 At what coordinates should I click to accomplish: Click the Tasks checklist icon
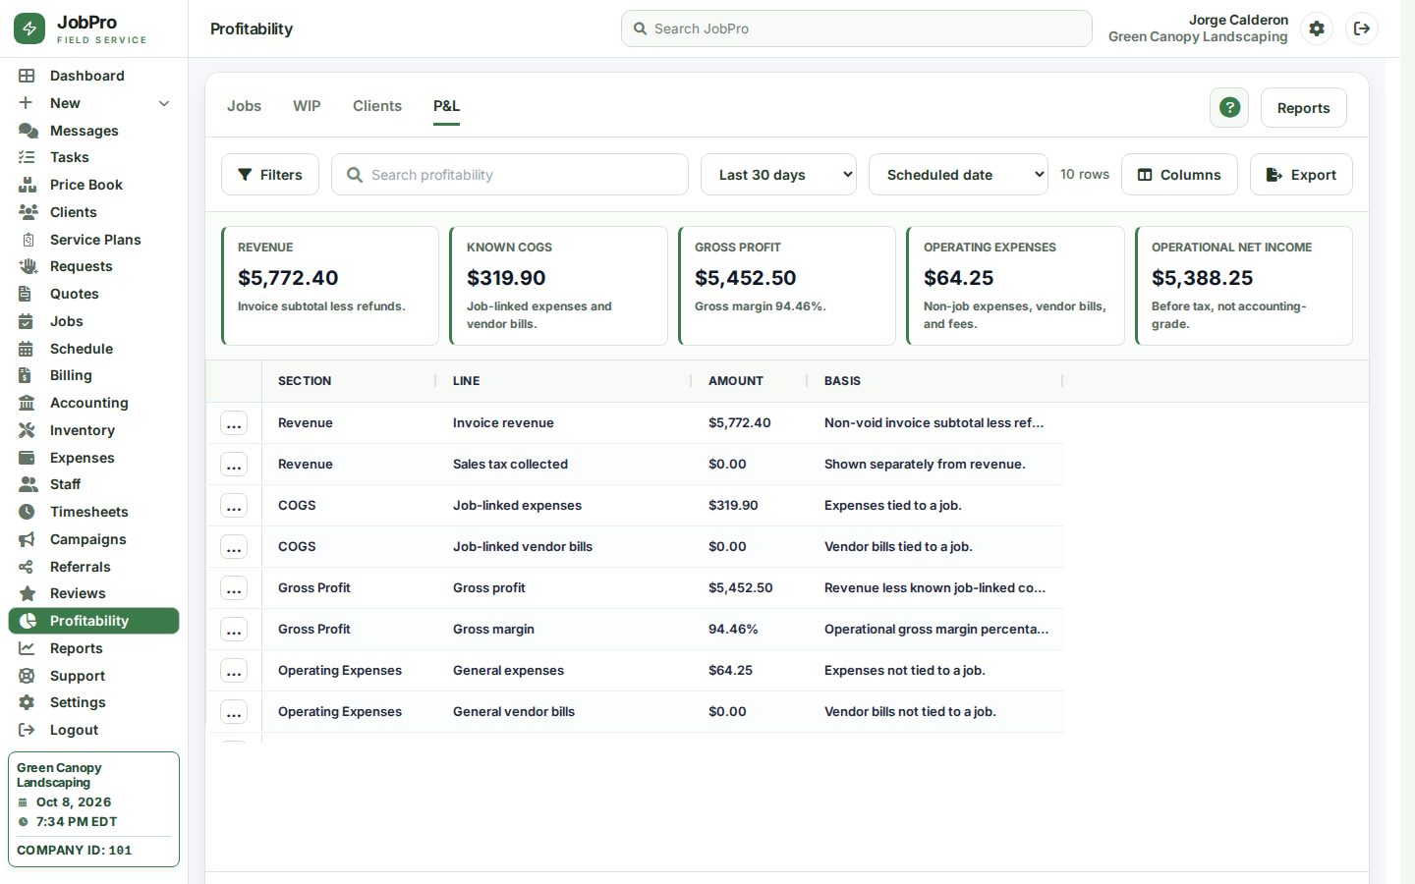(27, 157)
